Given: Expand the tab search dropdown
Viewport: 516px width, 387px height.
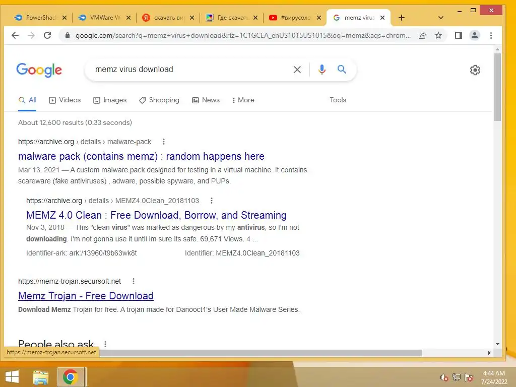Looking at the screenshot, I should click(x=441, y=18).
